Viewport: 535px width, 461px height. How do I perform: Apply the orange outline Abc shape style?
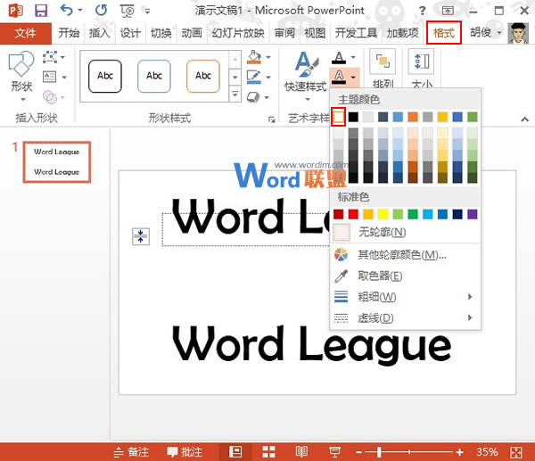click(203, 76)
